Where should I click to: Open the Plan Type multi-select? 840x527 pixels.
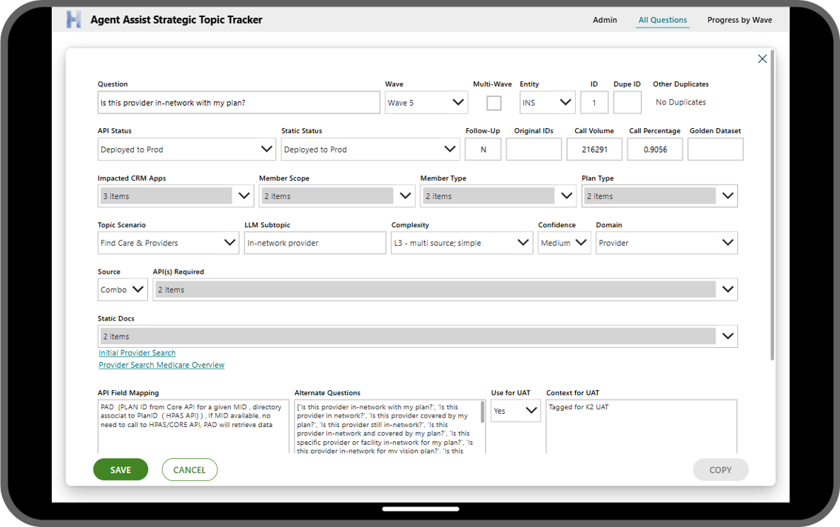659,196
